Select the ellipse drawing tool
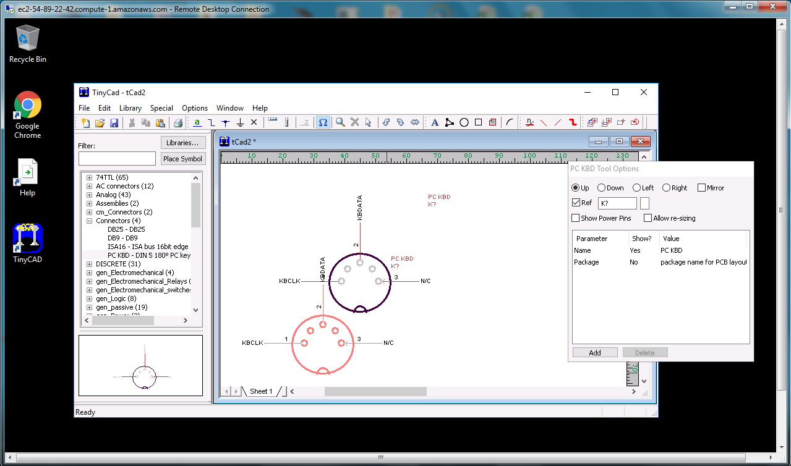The image size is (791, 466). point(464,123)
